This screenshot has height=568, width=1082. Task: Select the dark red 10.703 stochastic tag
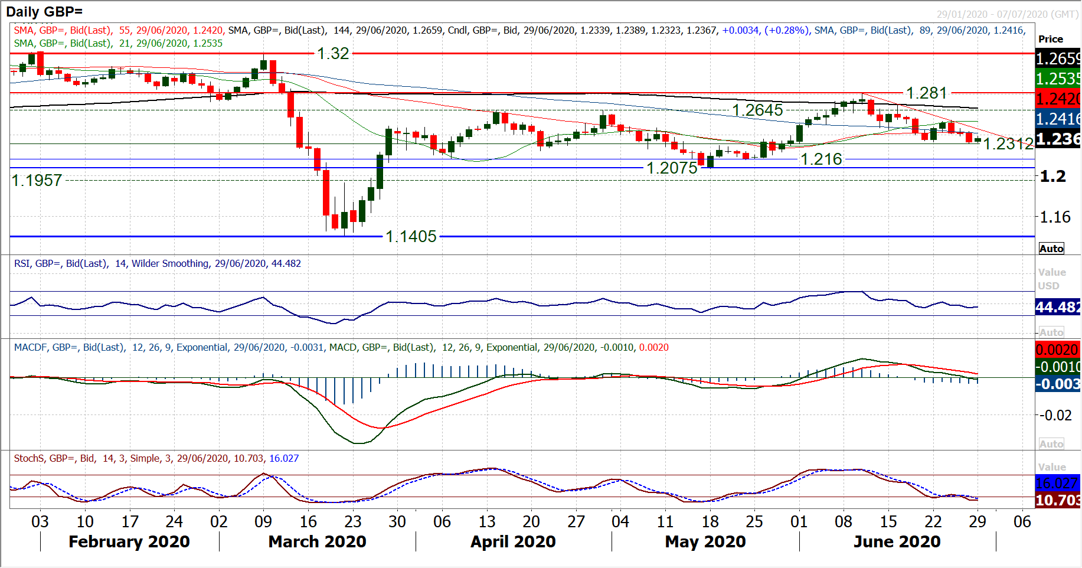click(x=1058, y=500)
